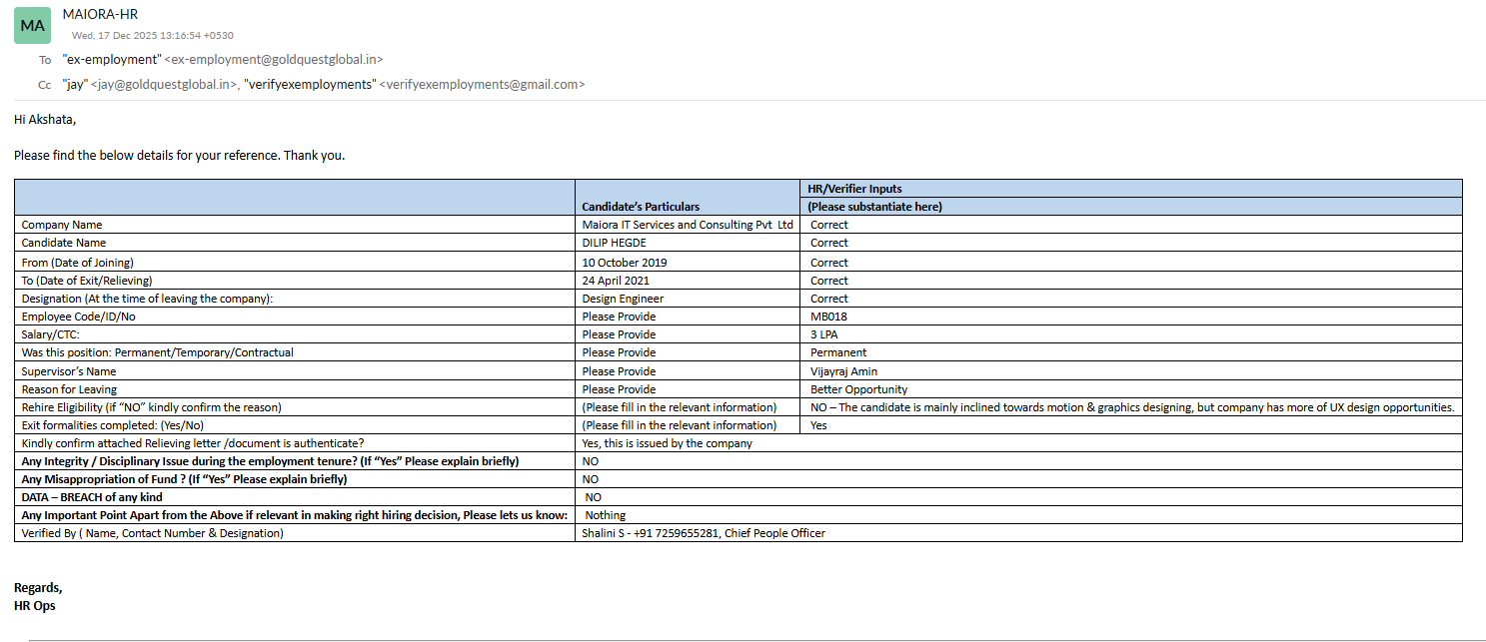Click verifyexemployments@gmail.com Cc address
This screenshot has width=1486, height=642.
click(482, 85)
